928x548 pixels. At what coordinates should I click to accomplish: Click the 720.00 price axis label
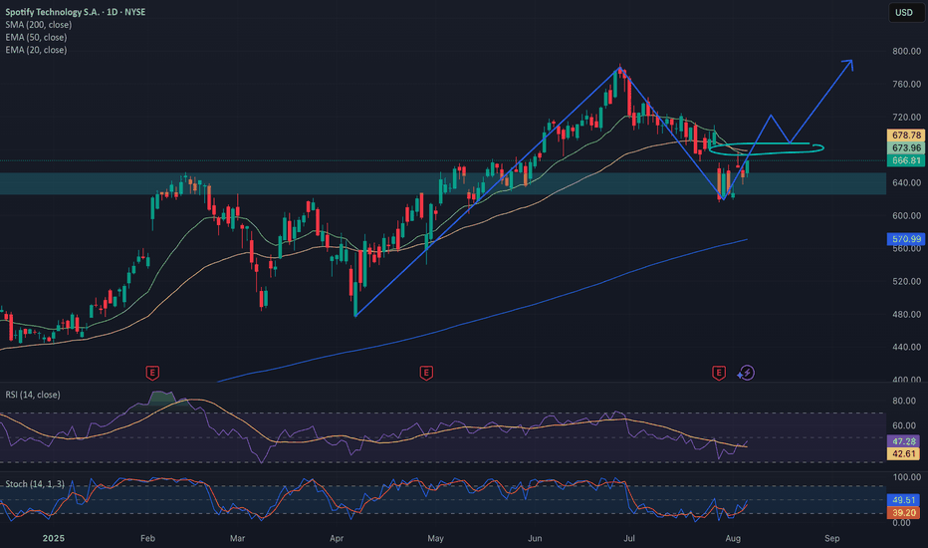(907, 117)
